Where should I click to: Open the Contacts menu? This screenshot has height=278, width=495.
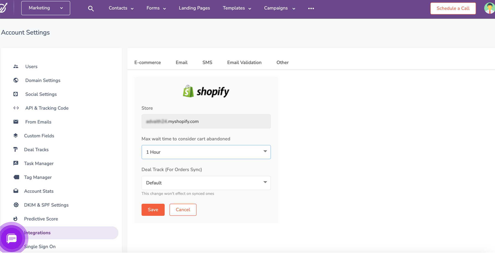point(121,8)
